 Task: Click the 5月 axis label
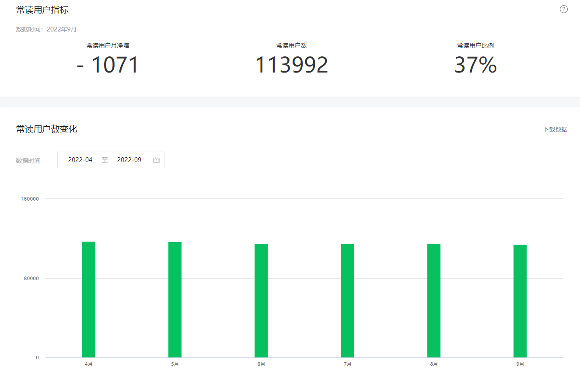[175, 364]
